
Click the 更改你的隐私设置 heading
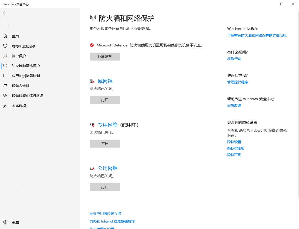[x=242, y=122]
